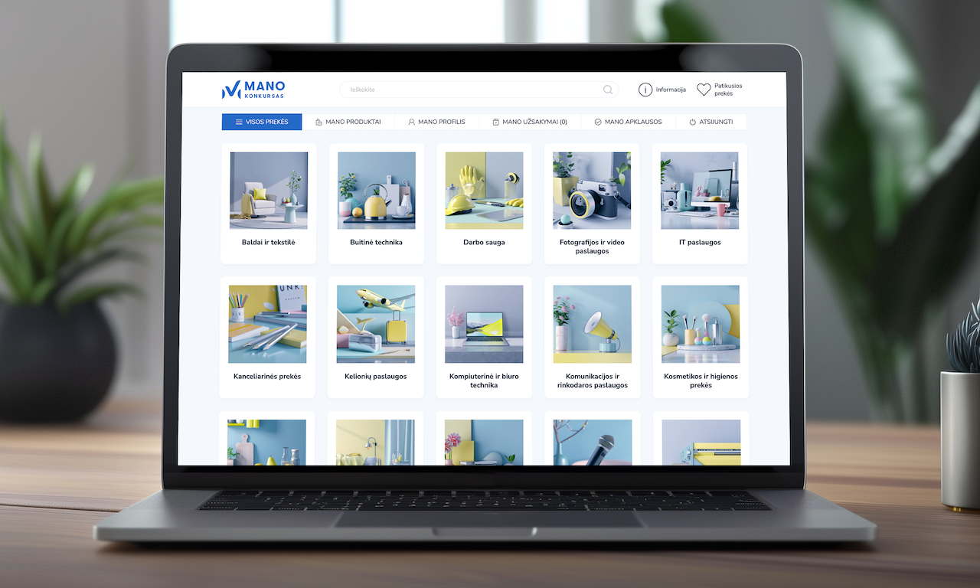This screenshot has height=588, width=980.
Task: Click the heart favorites icon
Action: [x=704, y=90]
